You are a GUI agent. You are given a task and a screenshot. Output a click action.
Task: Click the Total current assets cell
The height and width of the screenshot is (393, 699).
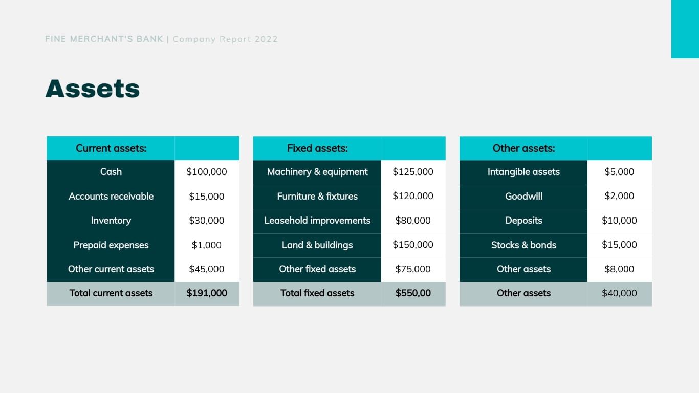click(x=111, y=293)
